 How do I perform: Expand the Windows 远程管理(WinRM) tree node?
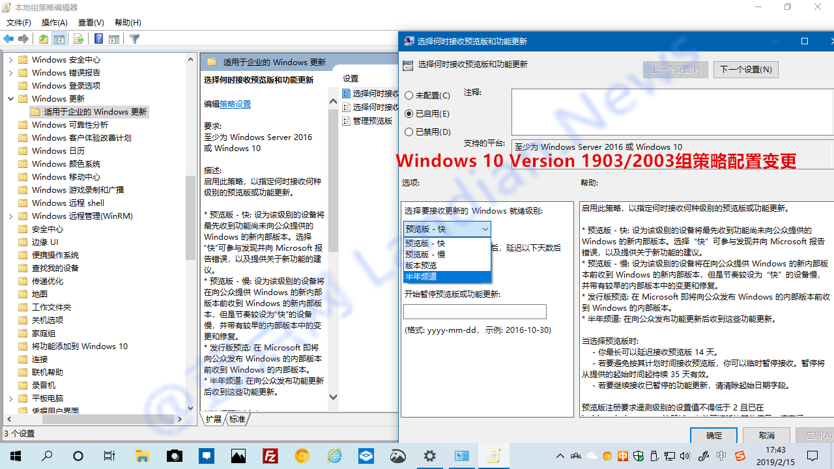click(11, 216)
